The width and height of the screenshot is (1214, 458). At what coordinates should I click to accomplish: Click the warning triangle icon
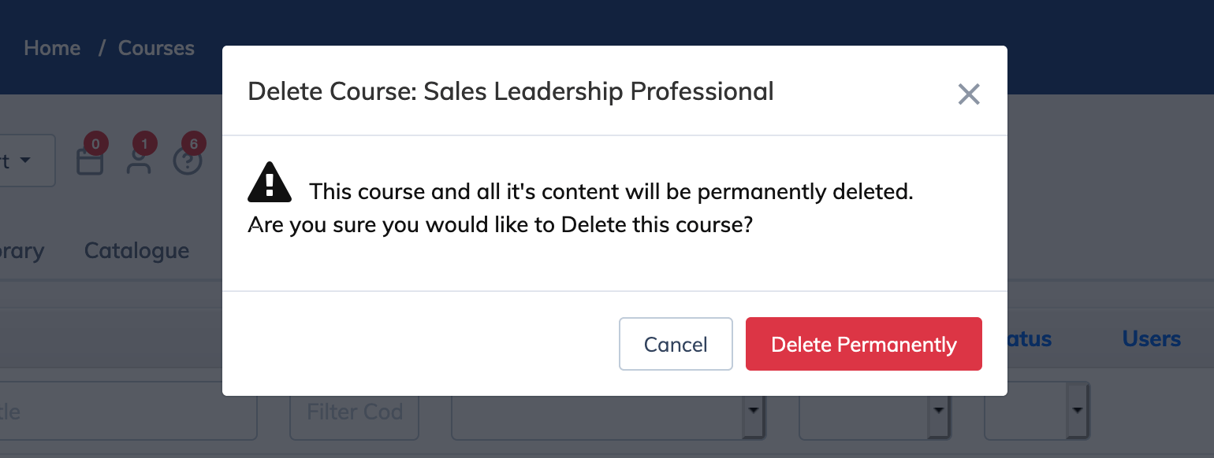(270, 183)
